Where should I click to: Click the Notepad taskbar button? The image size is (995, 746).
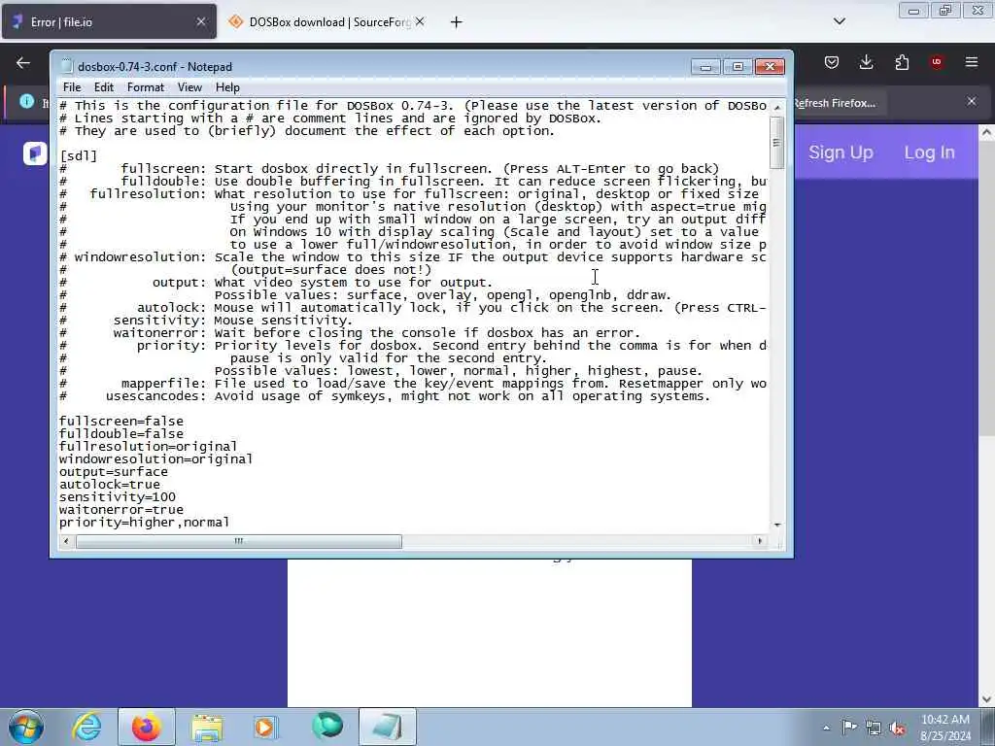pyautogui.click(x=388, y=727)
